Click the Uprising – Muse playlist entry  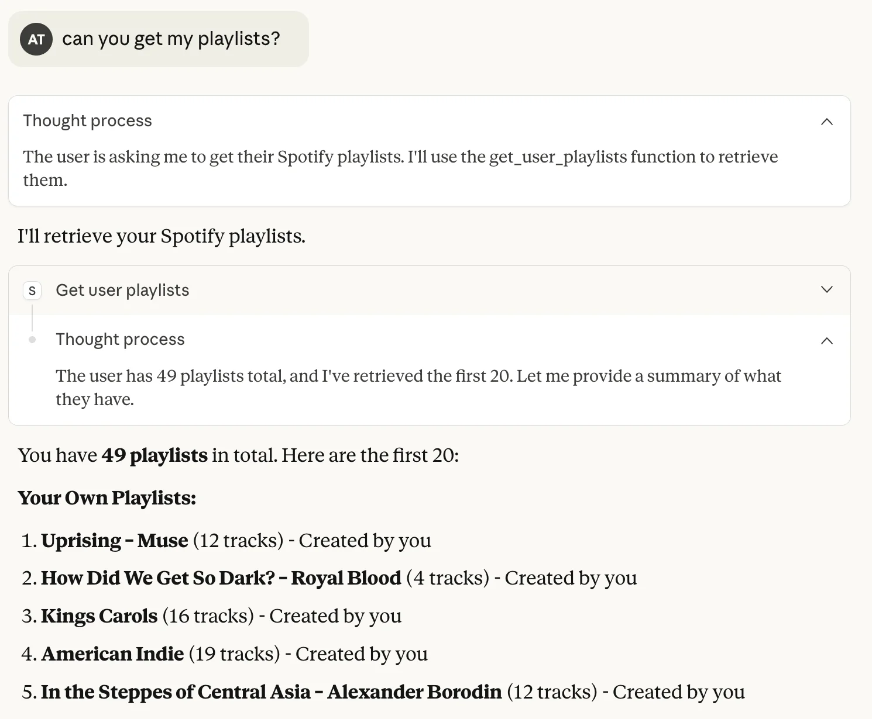(115, 541)
